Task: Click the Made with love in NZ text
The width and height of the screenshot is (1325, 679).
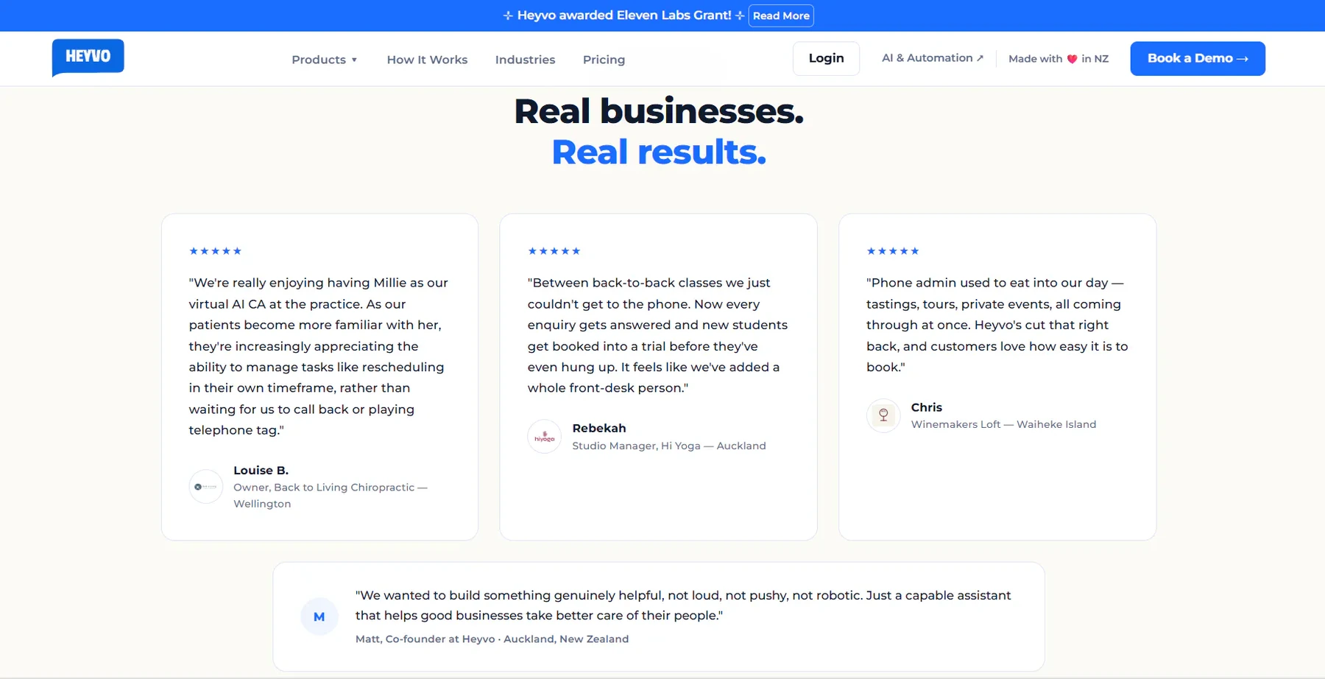Action: pyautogui.click(x=1059, y=59)
